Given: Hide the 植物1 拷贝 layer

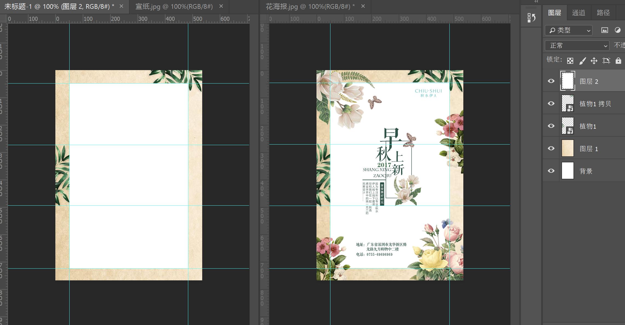Looking at the screenshot, I should coord(551,103).
